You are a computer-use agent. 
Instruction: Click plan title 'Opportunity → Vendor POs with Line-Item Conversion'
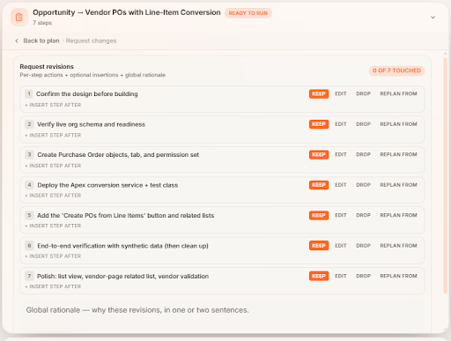point(127,12)
